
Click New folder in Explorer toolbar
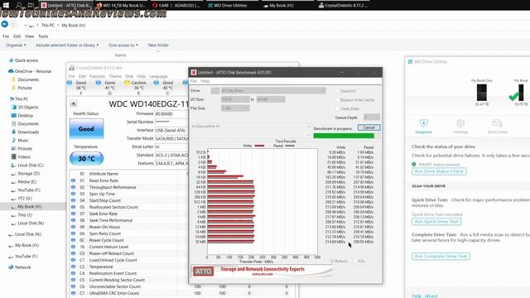point(158,45)
